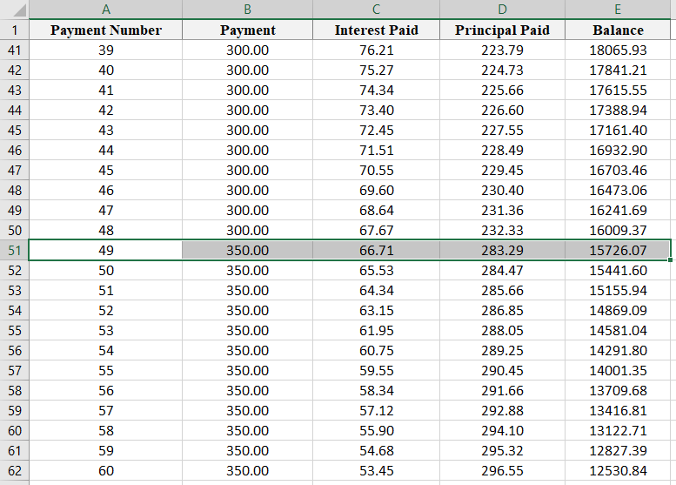Click the Payment Number header cell
Image resolution: width=676 pixels, height=485 pixels.
click(x=106, y=30)
